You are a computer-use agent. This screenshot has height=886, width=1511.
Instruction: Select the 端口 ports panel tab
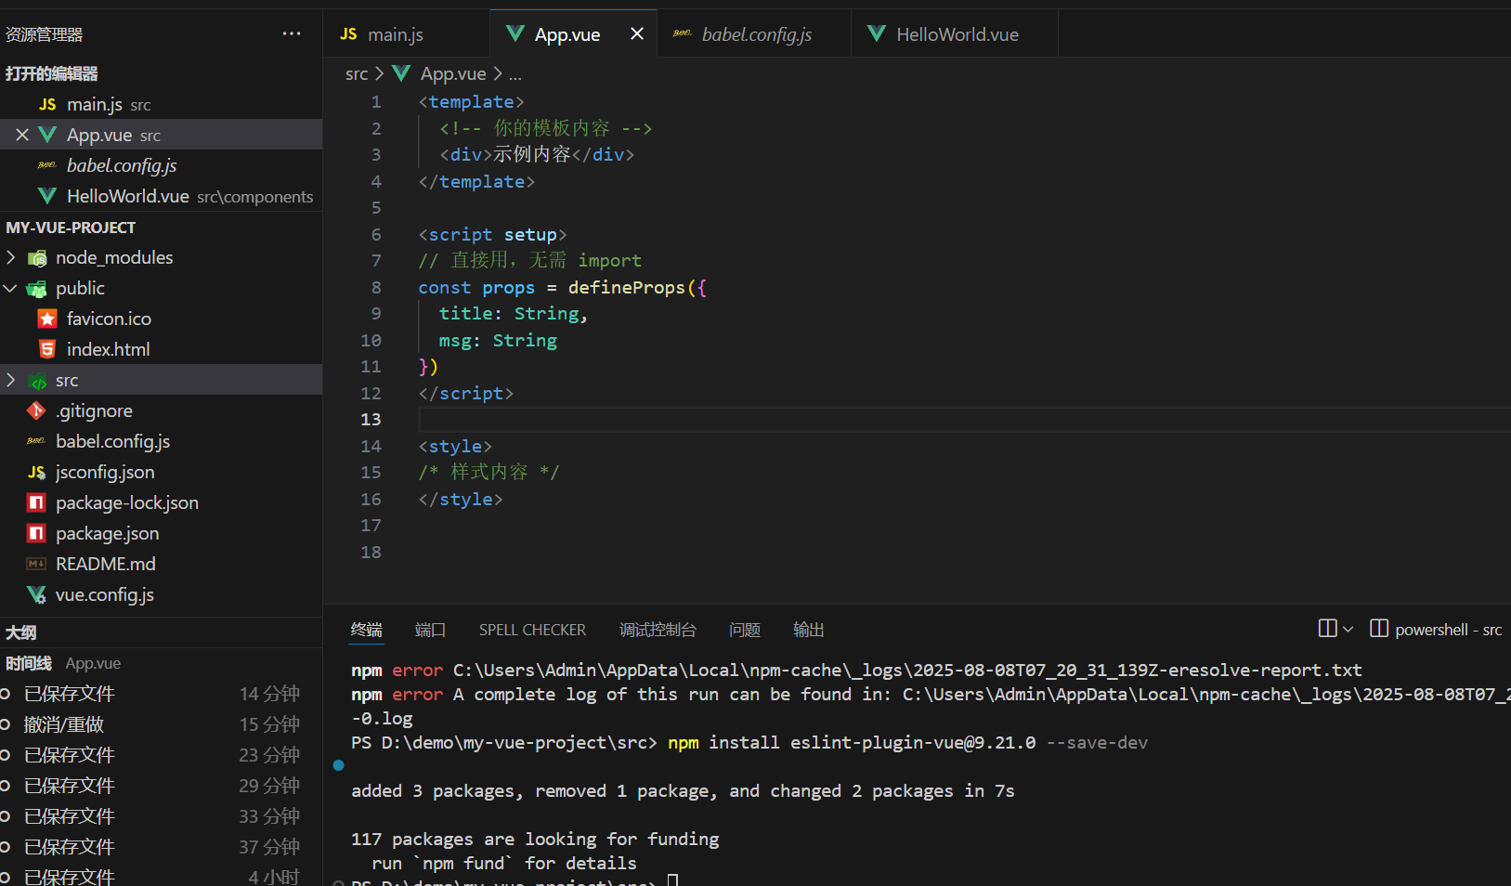coord(430,630)
